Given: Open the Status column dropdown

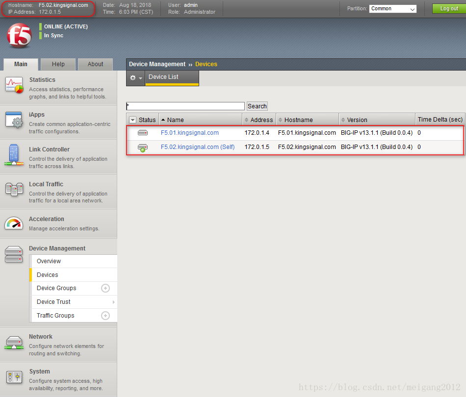Looking at the screenshot, I should (x=132, y=120).
